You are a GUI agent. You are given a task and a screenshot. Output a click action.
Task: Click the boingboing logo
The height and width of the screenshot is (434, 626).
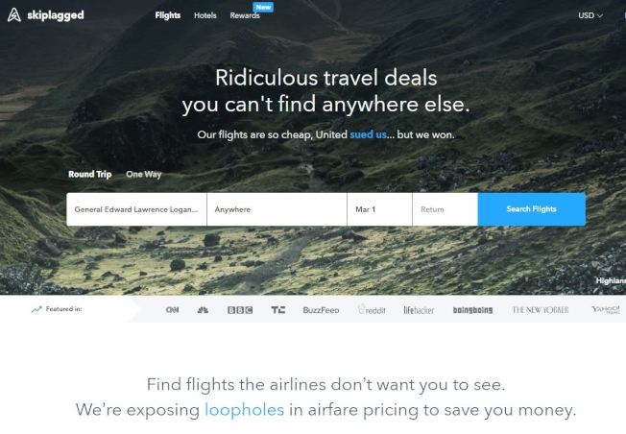point(472,310)
